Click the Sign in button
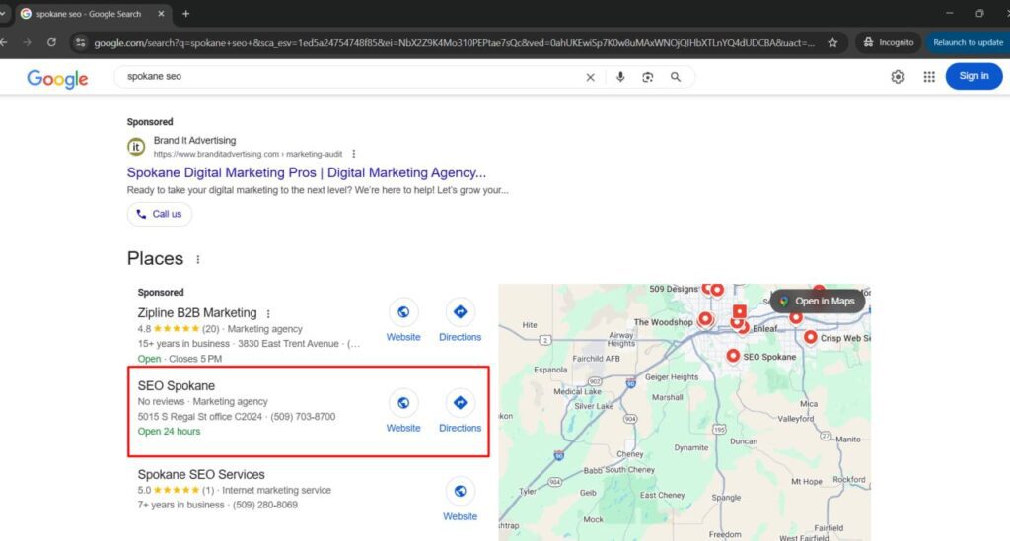Image resolution: width=1010 pixels, height=541 pixels. coord(974,76)
